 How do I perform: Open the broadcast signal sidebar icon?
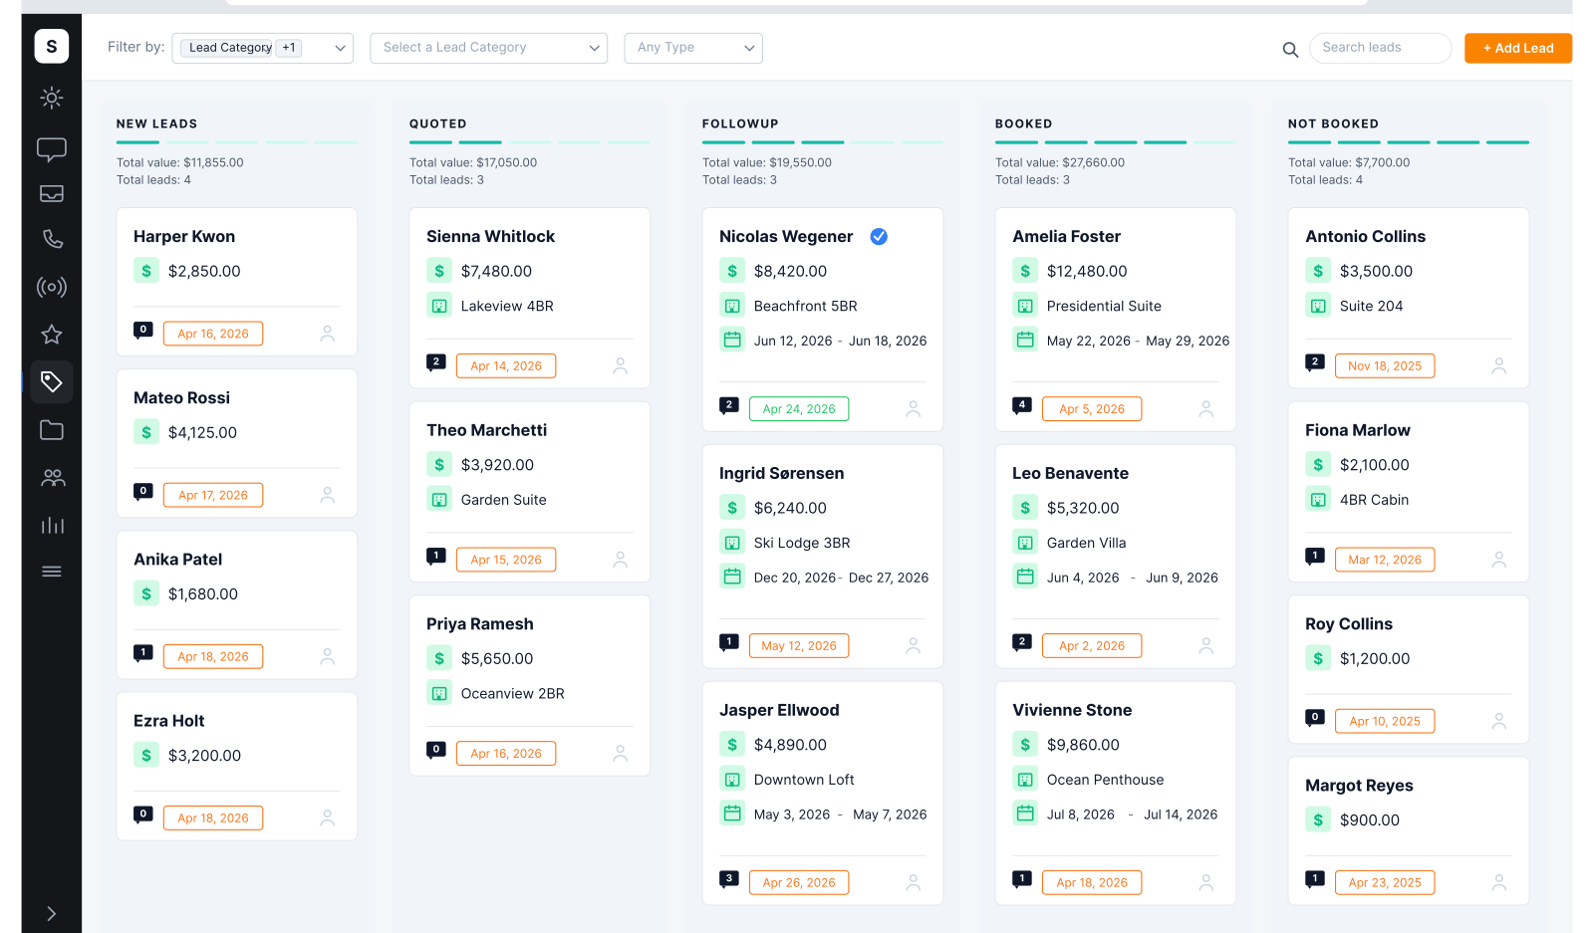point(52,288)
